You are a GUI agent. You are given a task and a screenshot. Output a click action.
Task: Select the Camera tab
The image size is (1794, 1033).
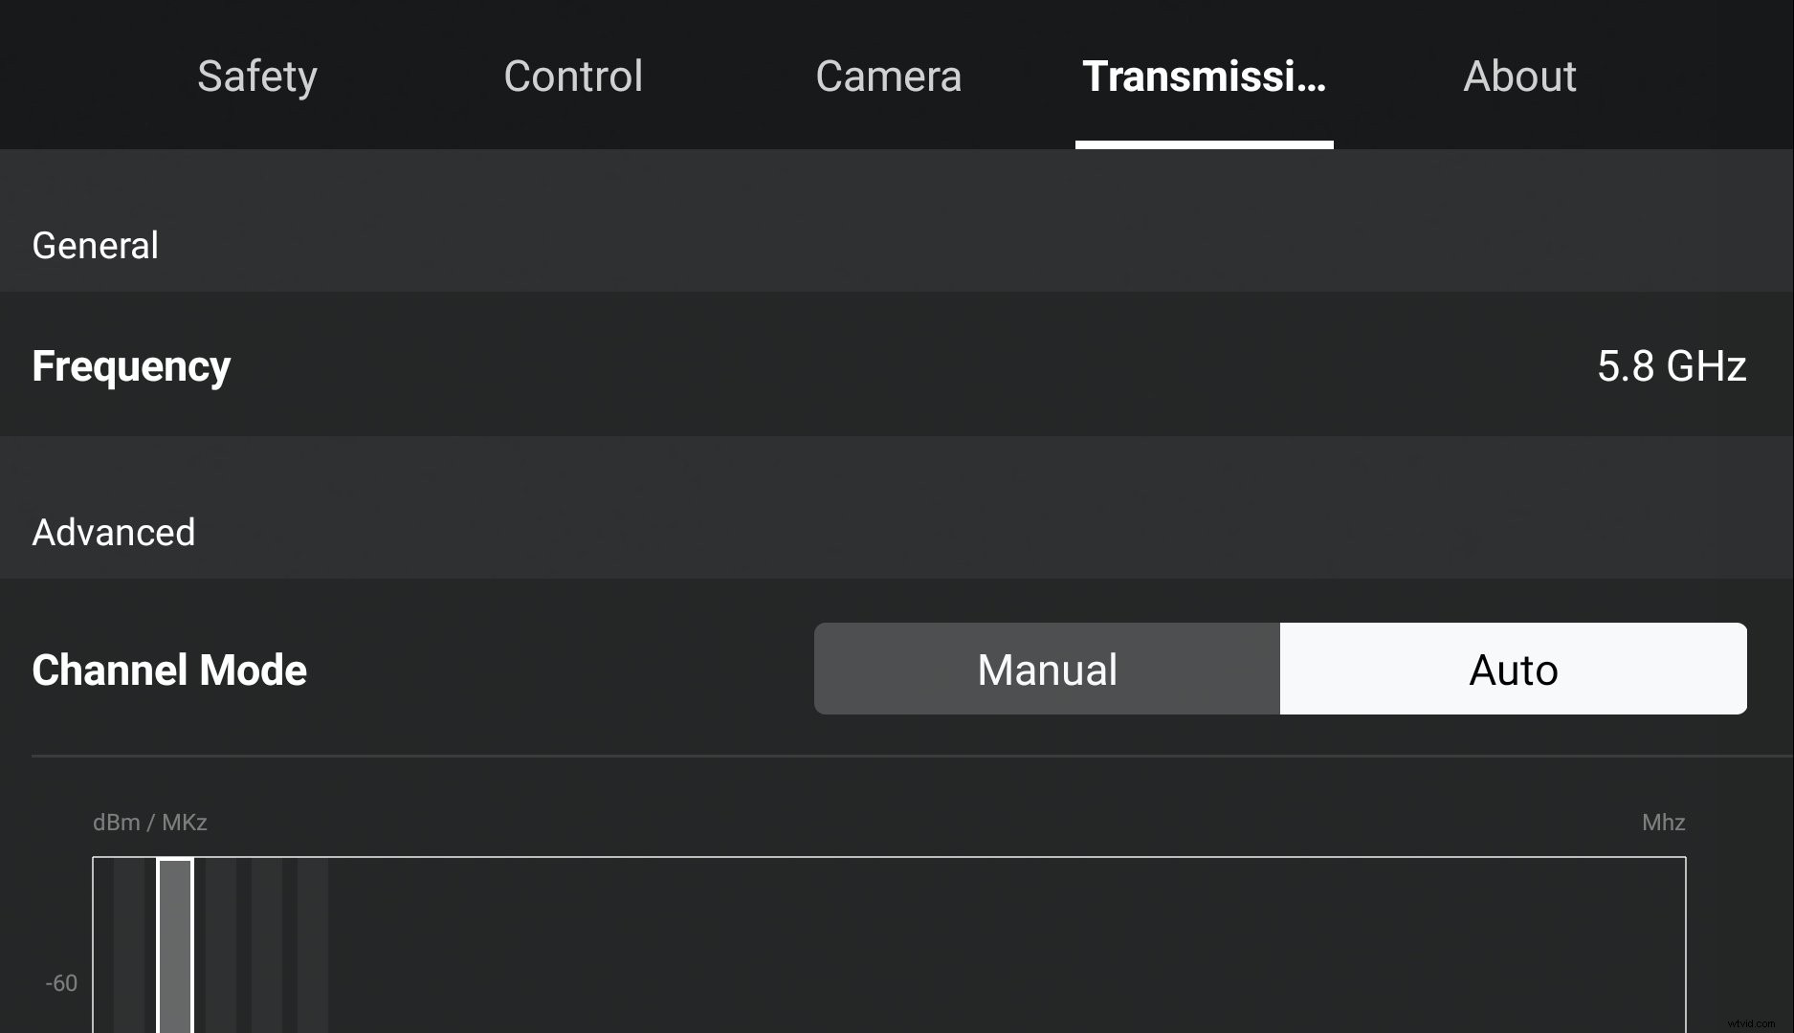pyautogui.click(x=888, y=76)
